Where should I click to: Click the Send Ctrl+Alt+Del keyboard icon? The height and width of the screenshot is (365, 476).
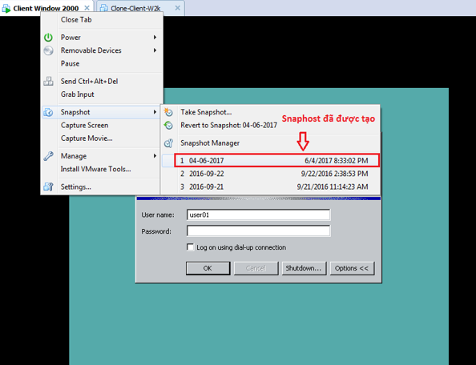point(48,81)
